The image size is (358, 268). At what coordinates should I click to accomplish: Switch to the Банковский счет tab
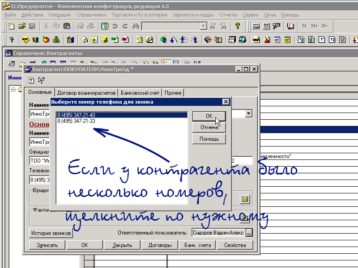tap(140, 93)
